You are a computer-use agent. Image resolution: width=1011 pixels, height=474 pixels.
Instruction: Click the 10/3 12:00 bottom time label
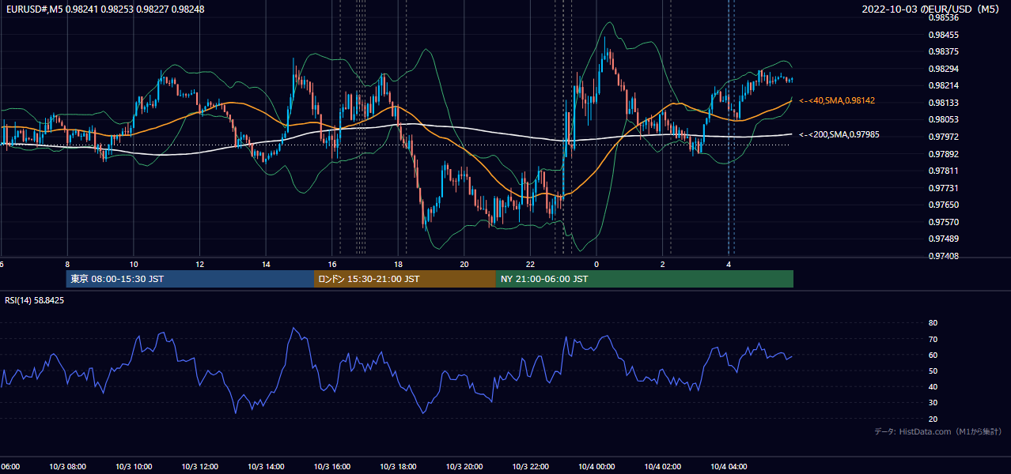coord(200,467)
